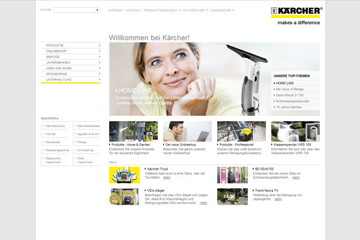Select 75 Jahre Kärcher theme
The width and height of the screenshot is (360, 240).
(289, 107)
